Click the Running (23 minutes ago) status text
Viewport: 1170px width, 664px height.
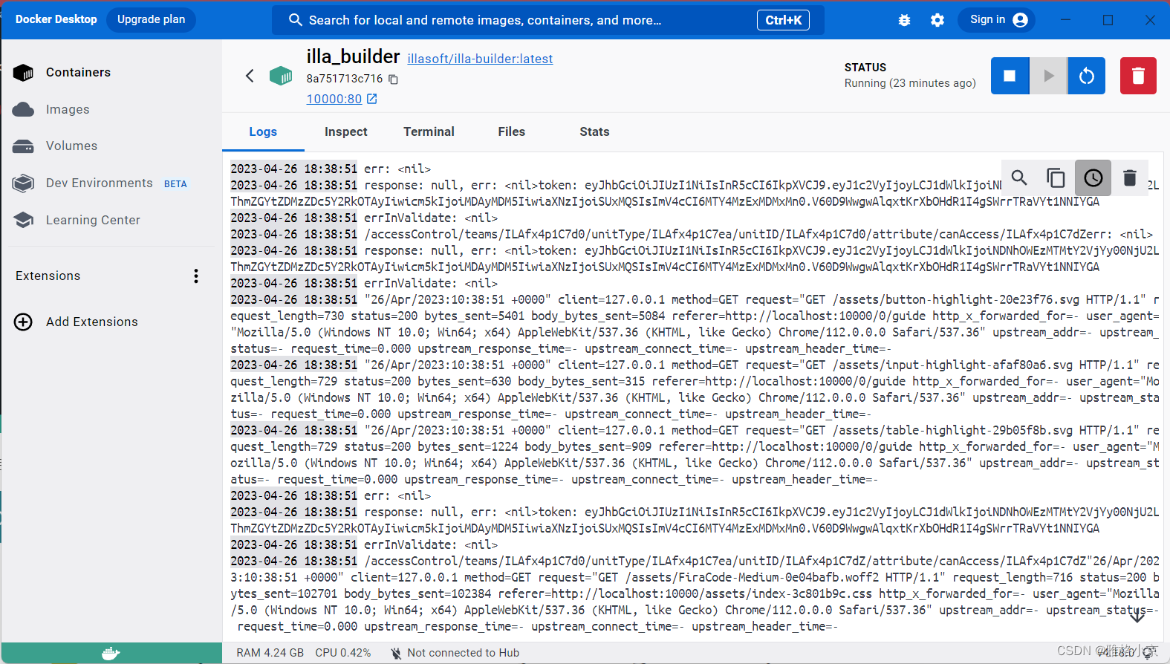pos(910,83)
